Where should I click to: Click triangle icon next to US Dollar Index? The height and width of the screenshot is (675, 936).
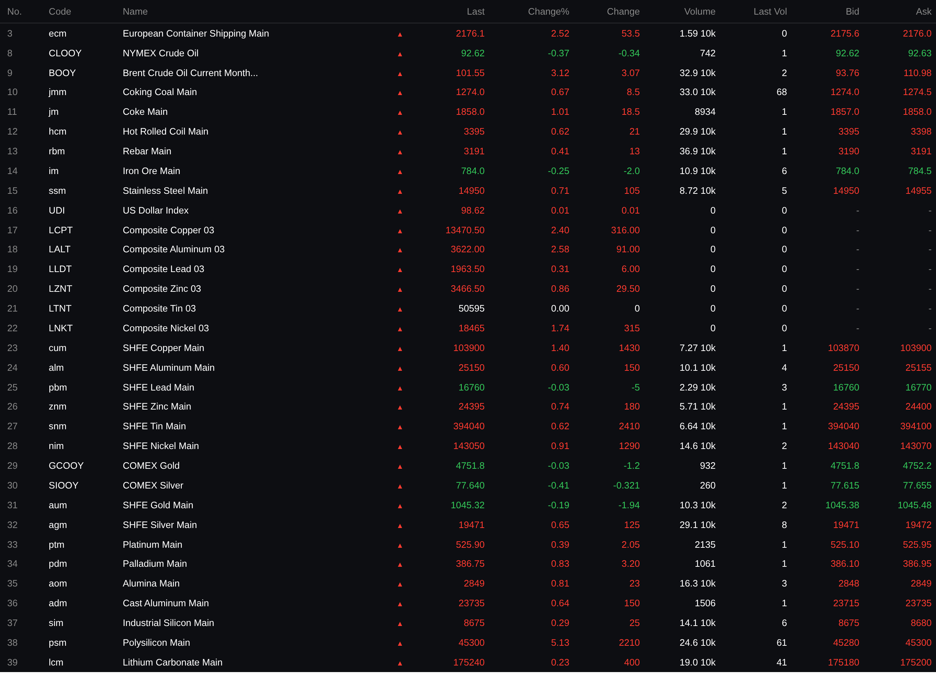400,212
